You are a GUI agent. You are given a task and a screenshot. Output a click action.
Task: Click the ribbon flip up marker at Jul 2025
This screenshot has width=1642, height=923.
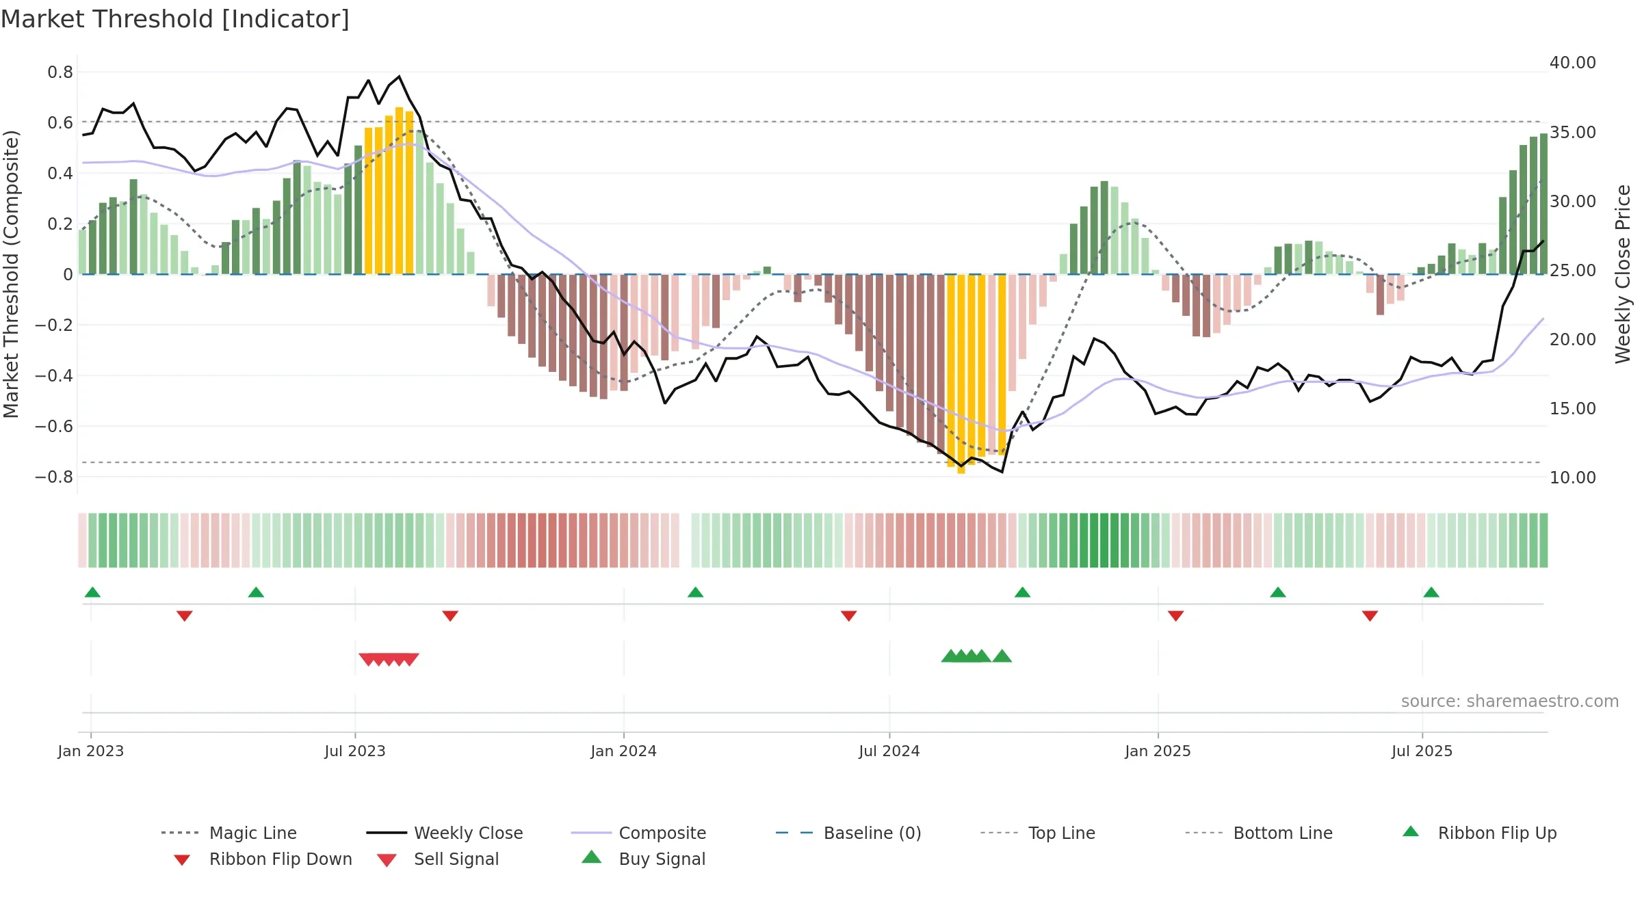pyautogui.click(x=1431, y=592)
